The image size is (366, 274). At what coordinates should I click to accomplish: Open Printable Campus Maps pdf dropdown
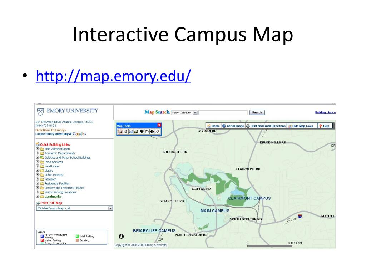(74, 208)
